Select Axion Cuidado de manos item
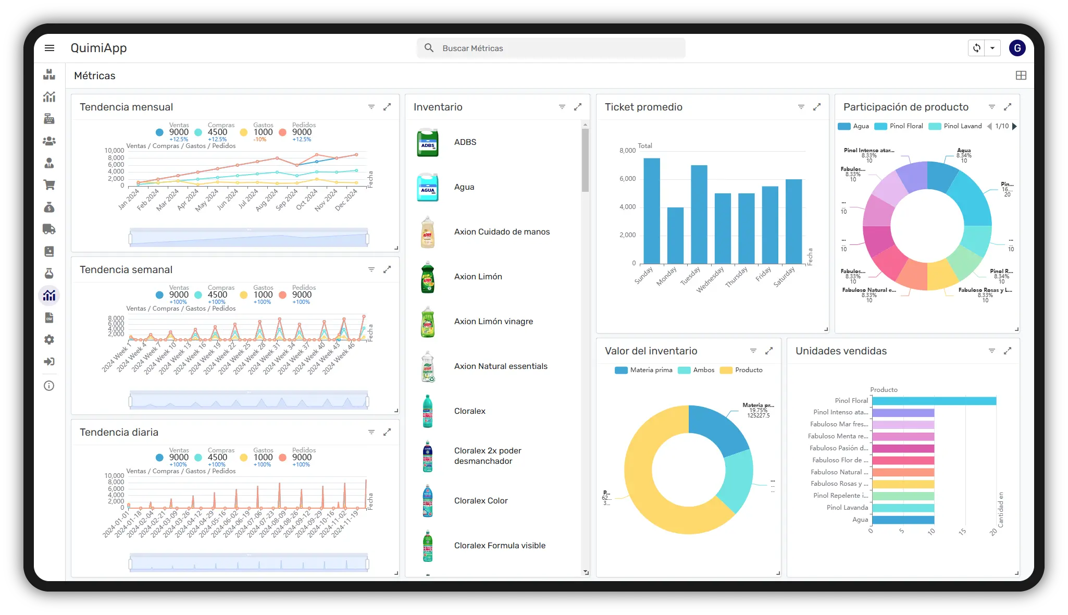Viewport: 1068px width, 615px height. point(493,232)
